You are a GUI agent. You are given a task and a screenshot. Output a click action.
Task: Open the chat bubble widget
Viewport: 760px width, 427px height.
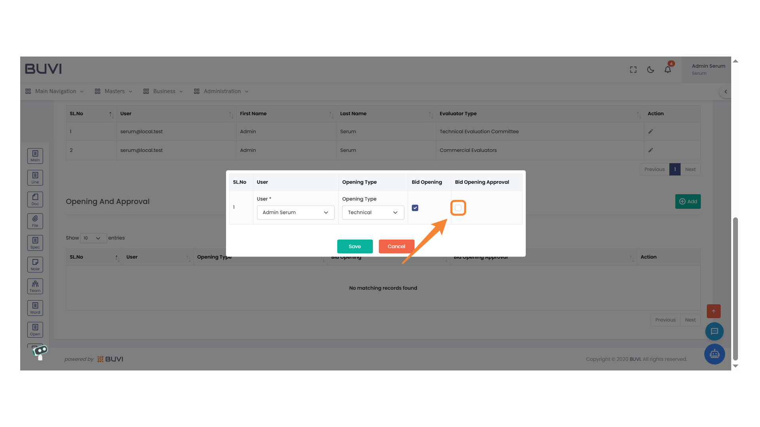[714, 331]
